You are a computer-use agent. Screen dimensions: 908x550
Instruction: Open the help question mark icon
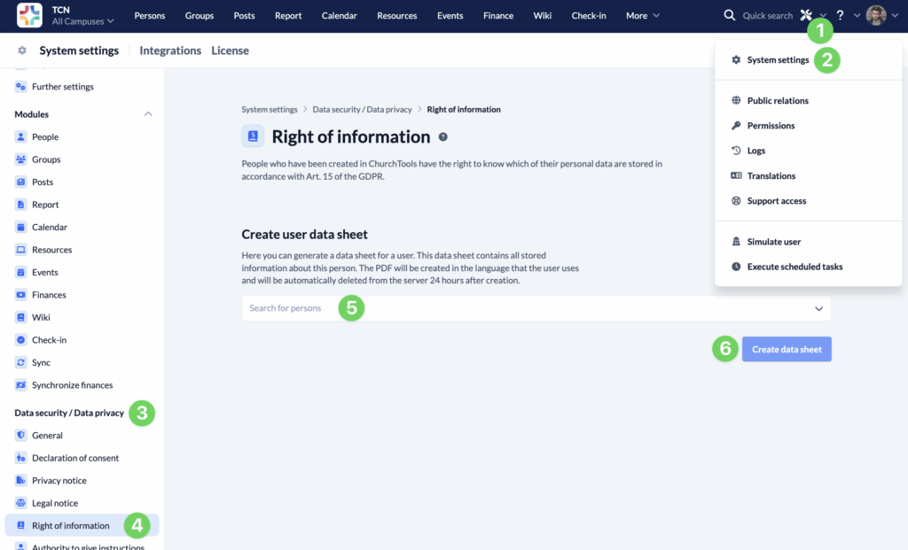click(x=839, y=15)
